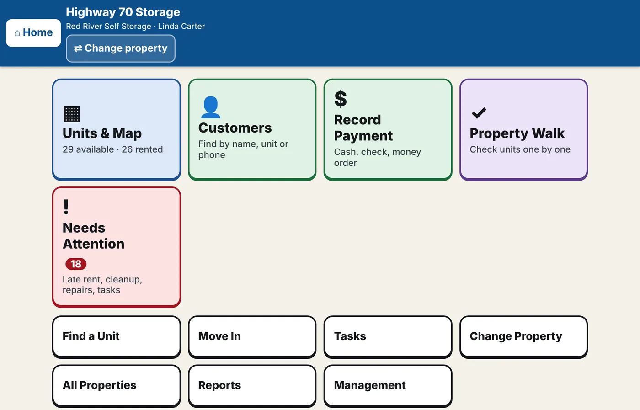Click the house icon in Home button

pyautogui.click(x=17, y=33)
